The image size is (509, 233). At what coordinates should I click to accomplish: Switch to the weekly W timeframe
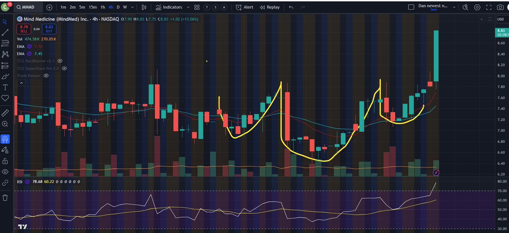(125, 7)
